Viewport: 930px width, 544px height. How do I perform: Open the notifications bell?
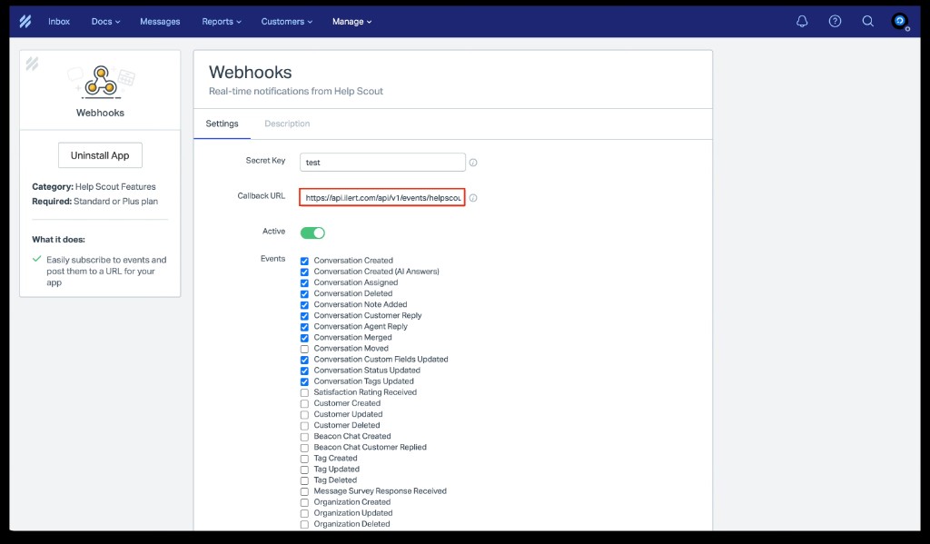point(802,21)
